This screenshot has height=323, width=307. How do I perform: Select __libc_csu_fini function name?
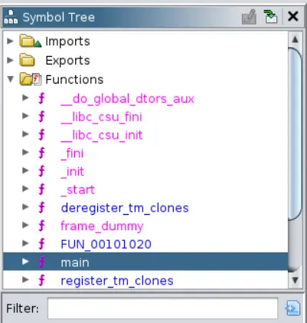coord(101,117)
